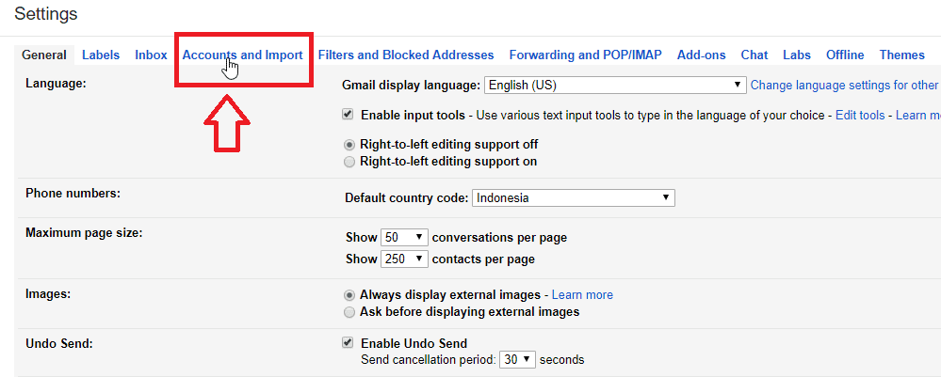Viewport: 941px width, 377px height.
Task: Click the Language: section label
Action: coord(56,84)
